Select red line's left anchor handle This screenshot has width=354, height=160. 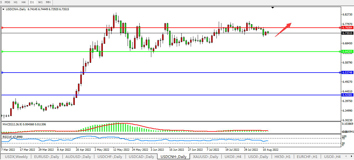coord(2,28)
